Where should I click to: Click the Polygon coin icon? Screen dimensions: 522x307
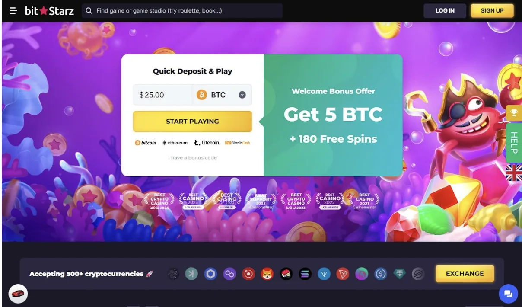(x=229, y=274)
